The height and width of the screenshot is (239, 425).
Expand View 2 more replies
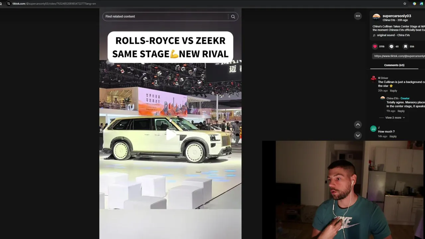coord(395,118)
